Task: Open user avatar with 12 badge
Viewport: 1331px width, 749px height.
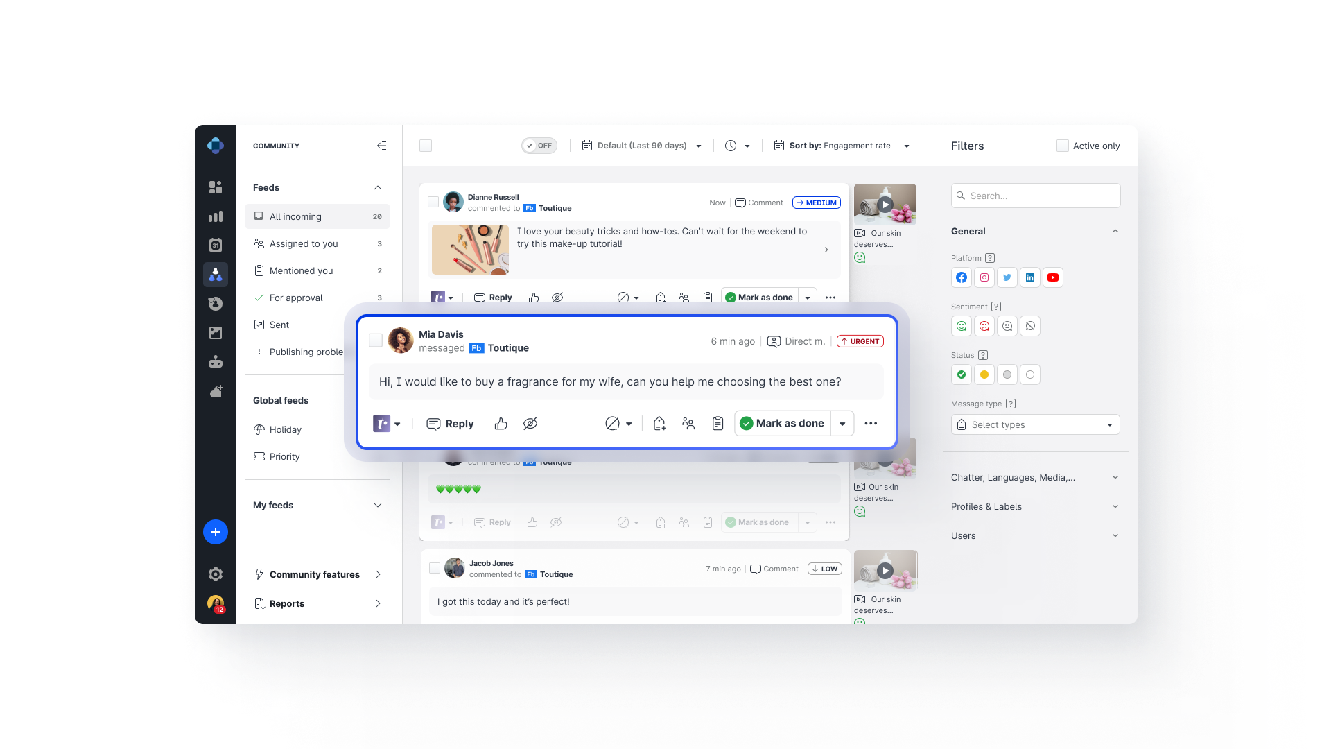Action: coord(216,603)
